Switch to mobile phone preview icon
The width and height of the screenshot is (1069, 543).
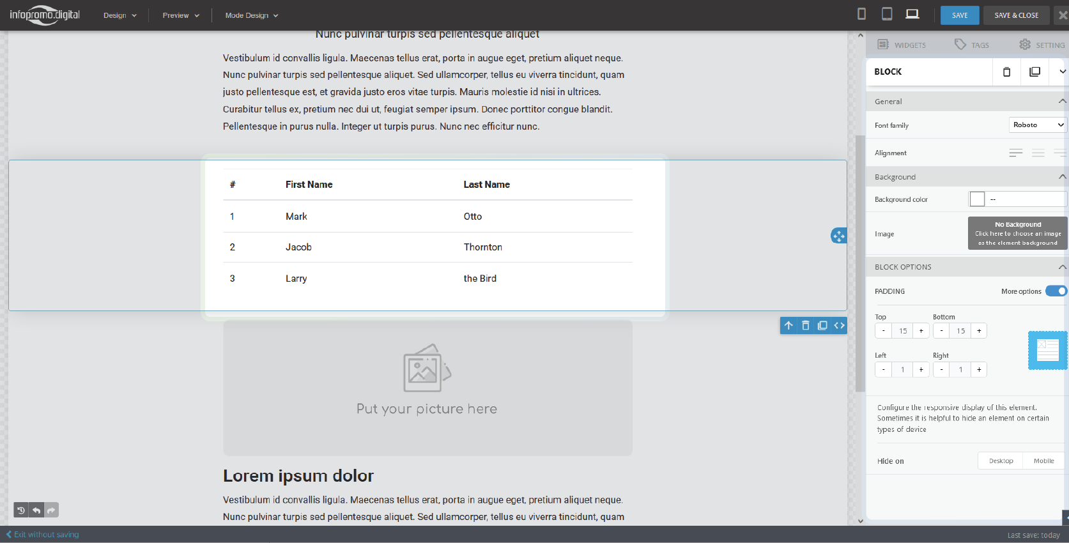(x=861, y=14)
